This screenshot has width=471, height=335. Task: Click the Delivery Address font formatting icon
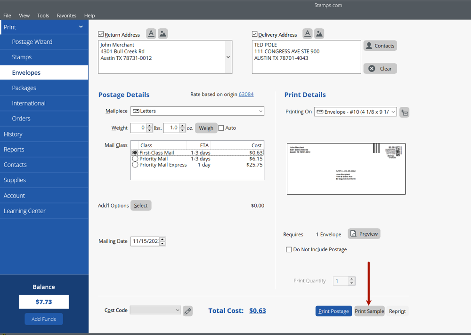(307, 34)
